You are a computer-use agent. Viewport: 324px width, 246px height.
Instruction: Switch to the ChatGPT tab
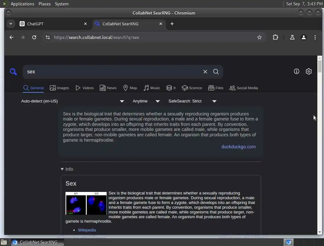(x=54, y=24)
